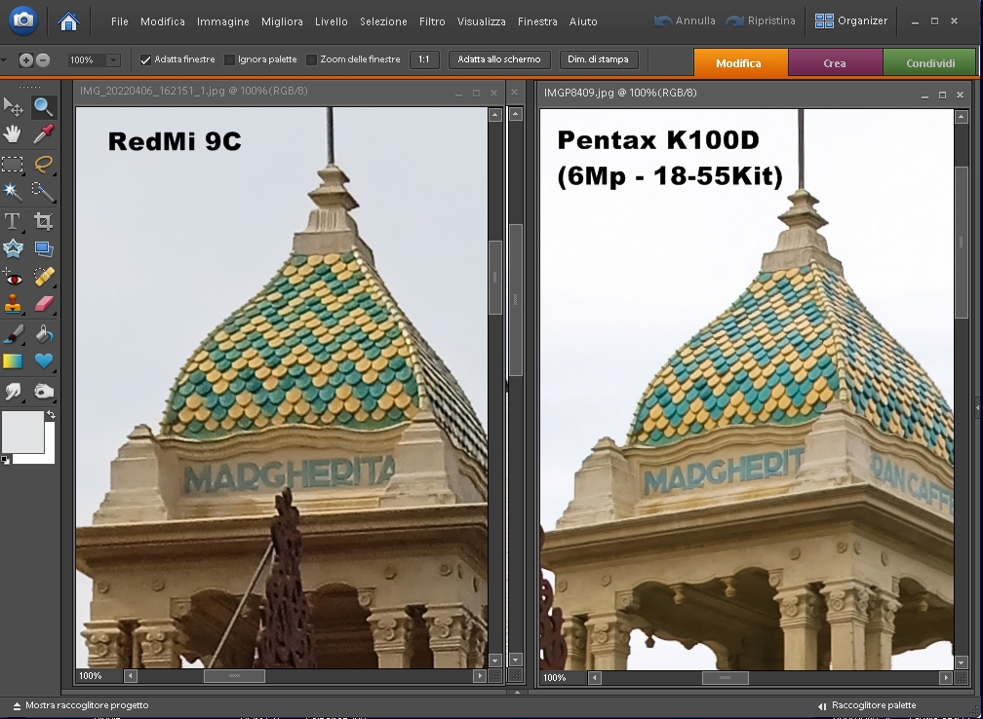The width and height of the screenshot is (983, 719).
Task: Select the Lasso tool
Action: pyautogui.click(x=43, y=164)
